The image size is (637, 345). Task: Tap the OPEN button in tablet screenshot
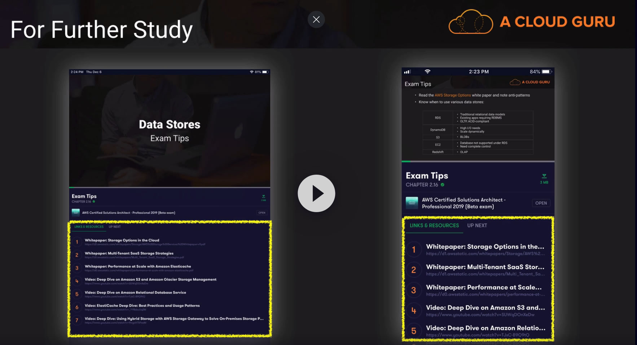pos(262,213)
